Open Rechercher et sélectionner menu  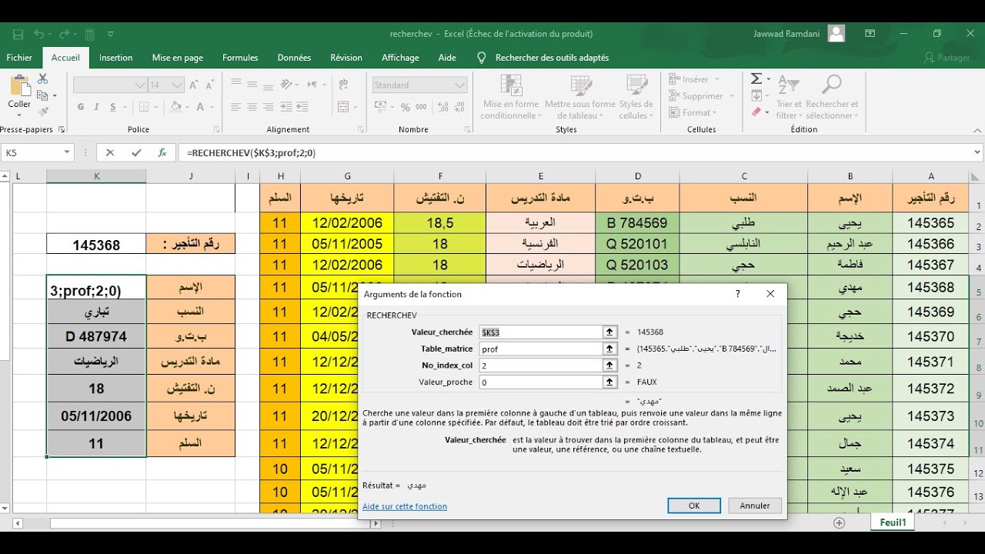(832, 98)
